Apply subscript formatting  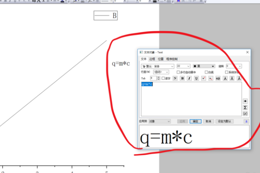click(211, 78)
